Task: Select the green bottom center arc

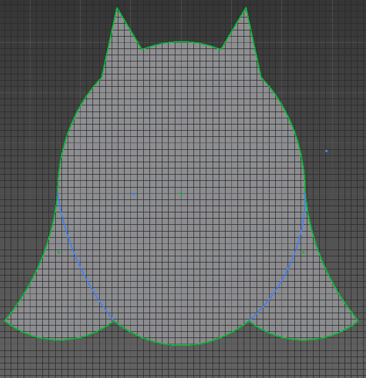Action: (181, 345)
